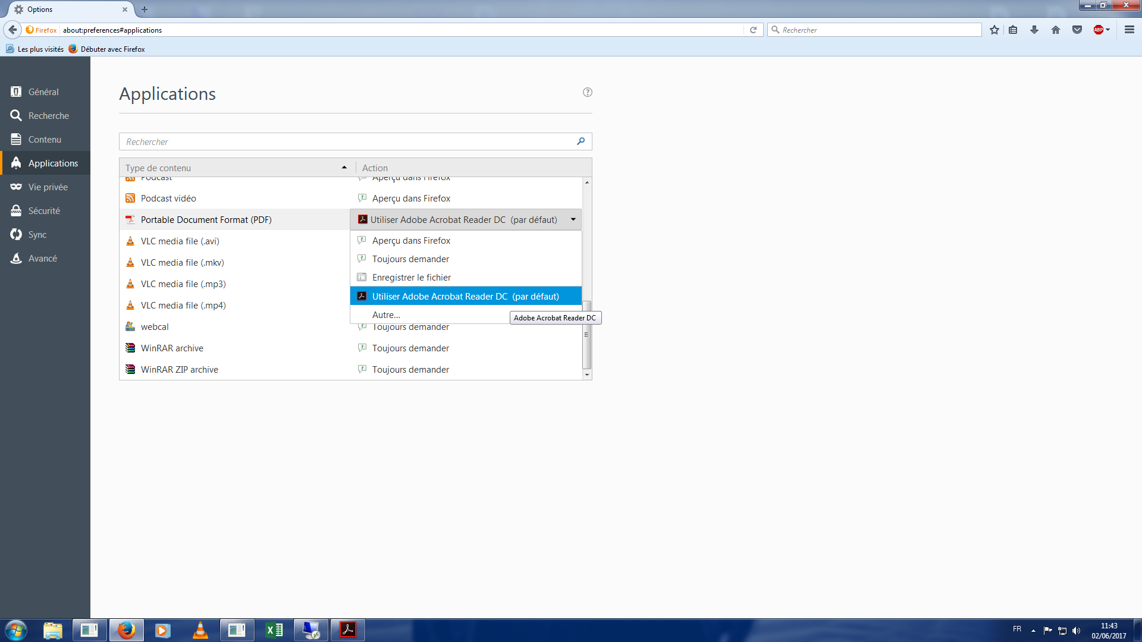1142x642 pixels.
Task: Click the Sync arrows icon
Action: 16,234
